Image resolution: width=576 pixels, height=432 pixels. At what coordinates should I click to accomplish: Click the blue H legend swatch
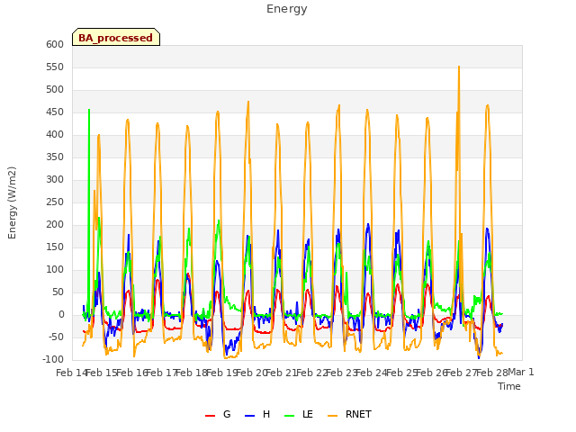pos(249,416)
